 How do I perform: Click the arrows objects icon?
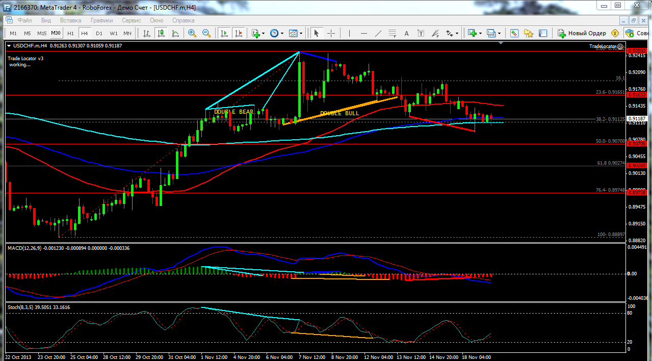[449, 33]
